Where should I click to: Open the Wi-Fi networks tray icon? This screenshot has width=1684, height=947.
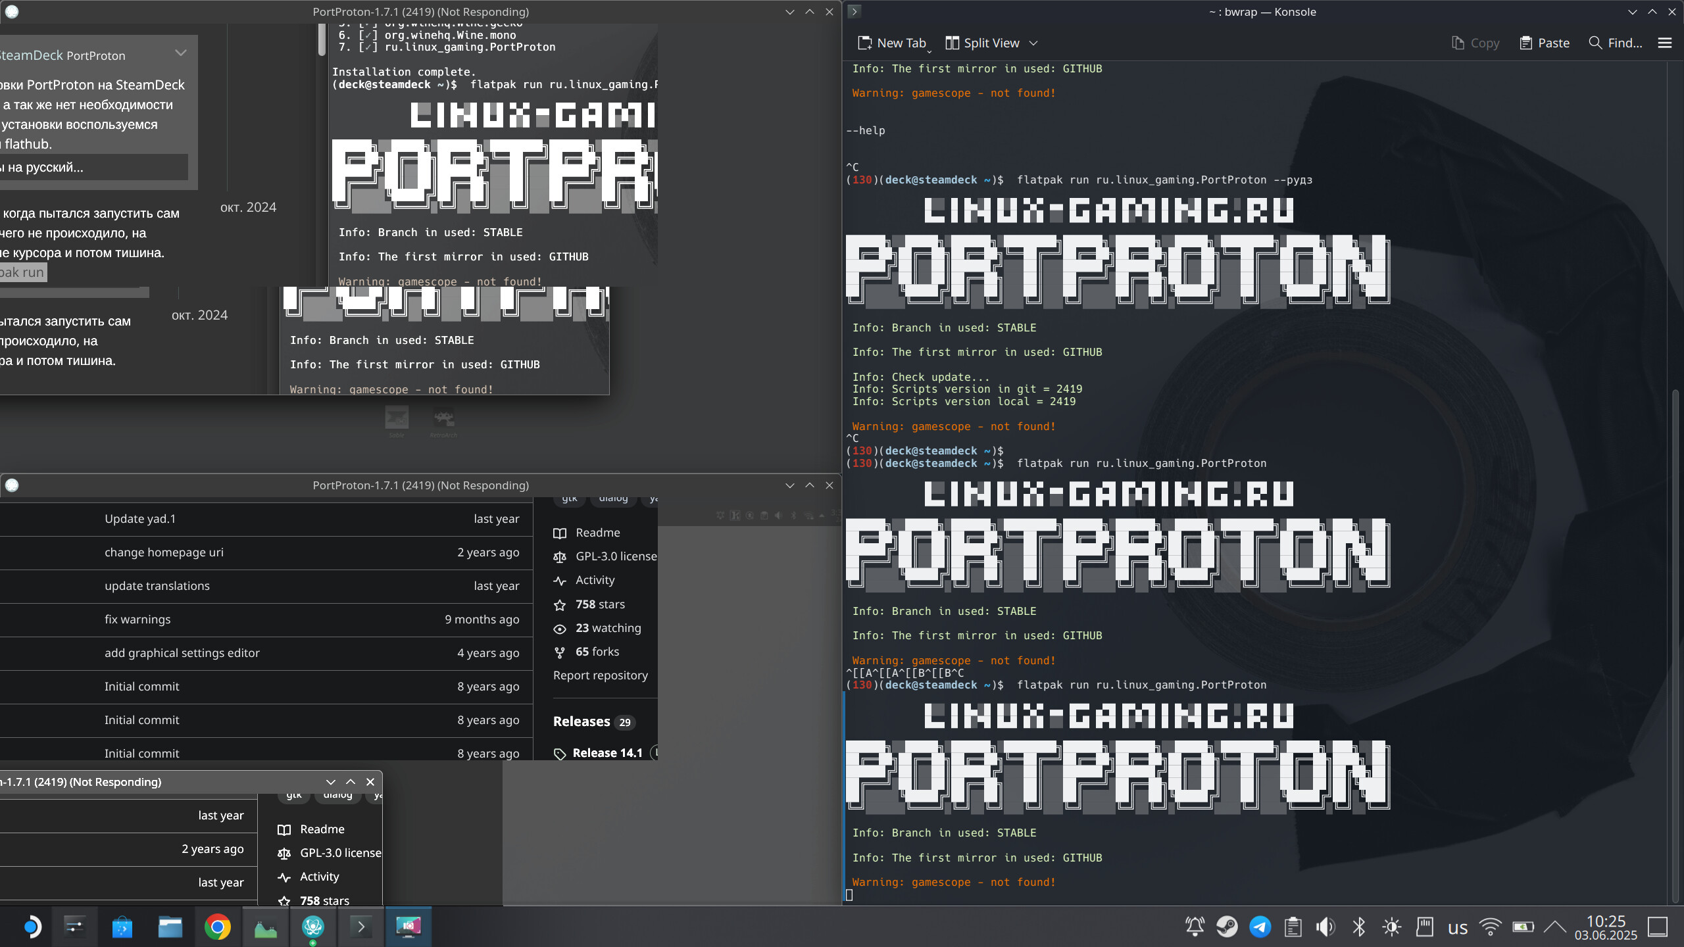[x=1490, y=927]
